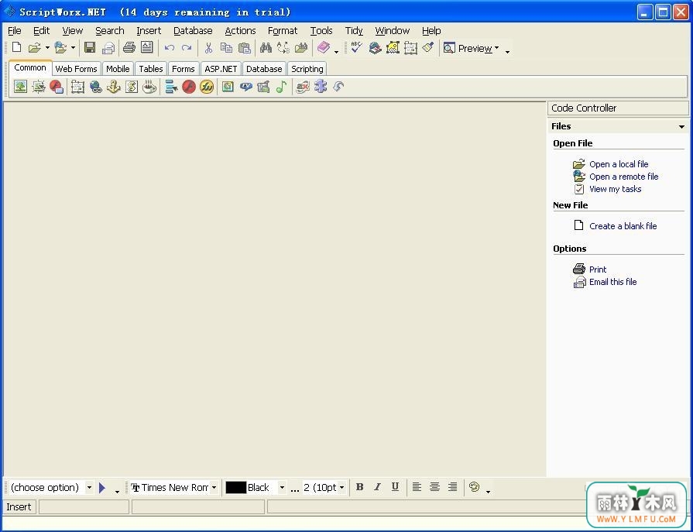
Task: Toggle Italic formatting
Action: tap(377, 487)
